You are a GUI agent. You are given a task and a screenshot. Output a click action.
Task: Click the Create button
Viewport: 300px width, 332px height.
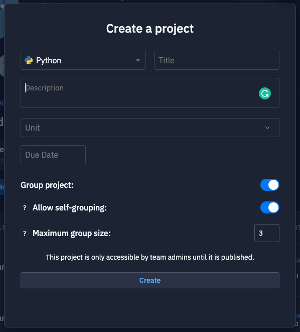pos(150,280)
